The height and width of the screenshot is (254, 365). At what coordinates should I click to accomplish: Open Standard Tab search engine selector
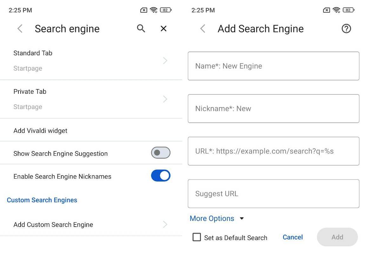91,60
